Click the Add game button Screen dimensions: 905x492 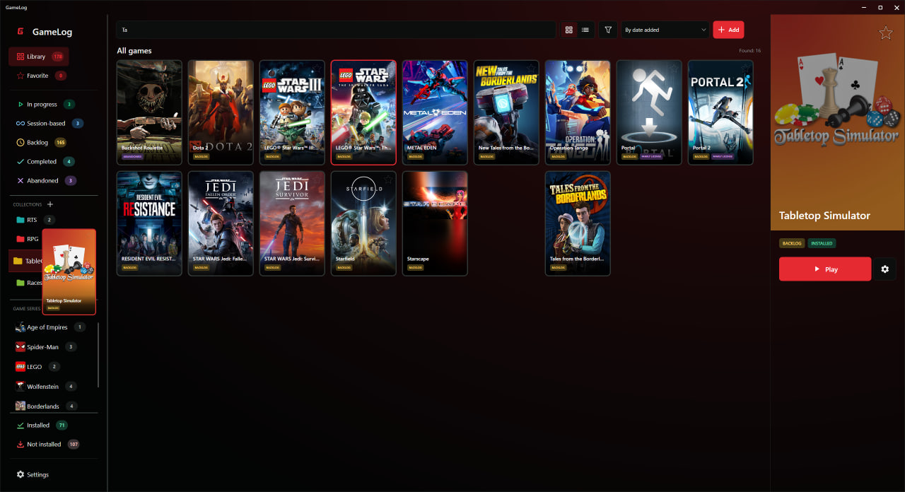728,30
